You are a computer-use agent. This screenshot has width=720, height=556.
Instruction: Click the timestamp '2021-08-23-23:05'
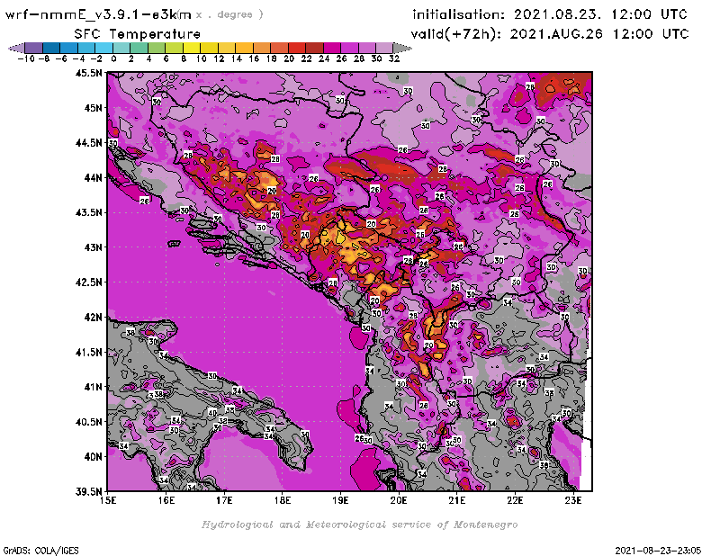pos(658,551)
